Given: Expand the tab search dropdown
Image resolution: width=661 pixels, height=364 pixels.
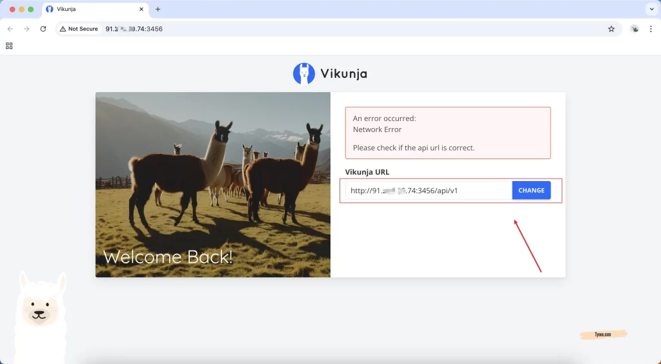Looking at the screenshot, I should point(652,9).
